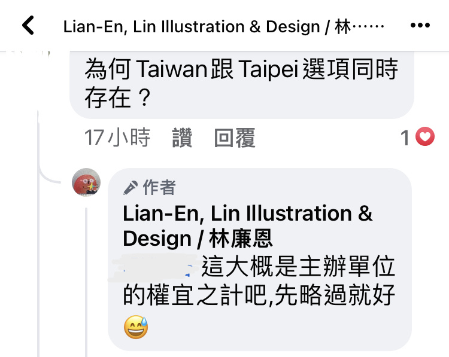Click the sweating smile emoji in reply
The image size is (449, 357).
pos(136,327)
